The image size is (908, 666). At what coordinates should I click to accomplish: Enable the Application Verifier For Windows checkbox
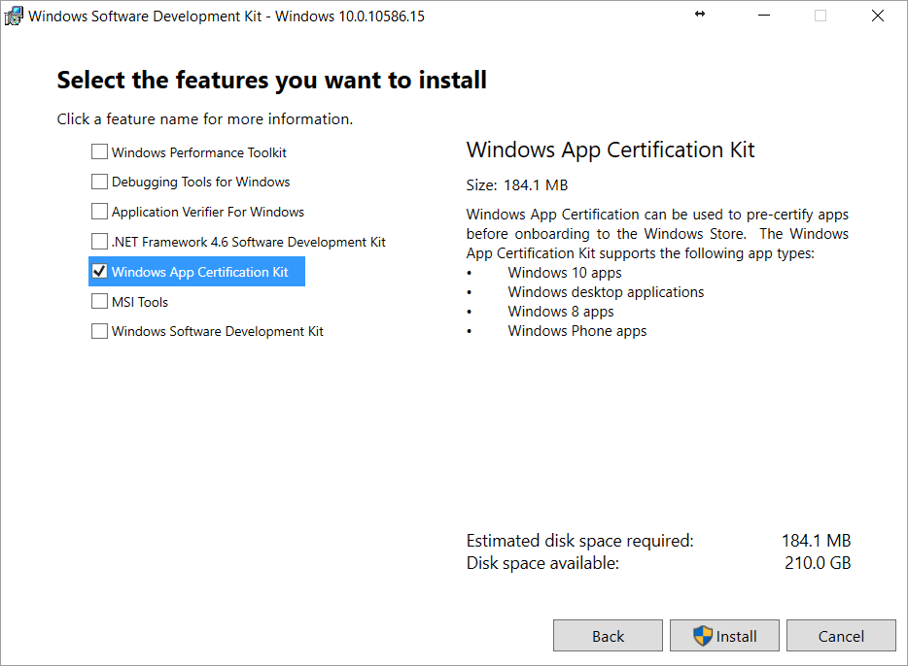[99, 212]
